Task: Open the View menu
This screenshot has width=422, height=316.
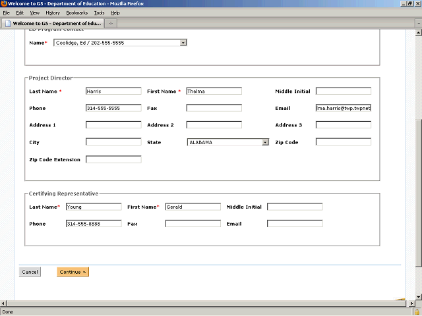Action: [35, 13]
